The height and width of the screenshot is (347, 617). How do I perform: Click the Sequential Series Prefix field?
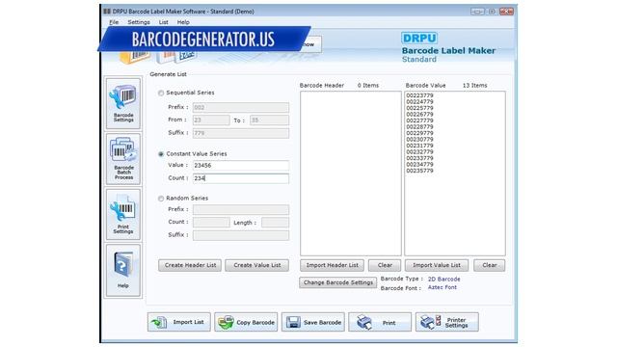241,107
